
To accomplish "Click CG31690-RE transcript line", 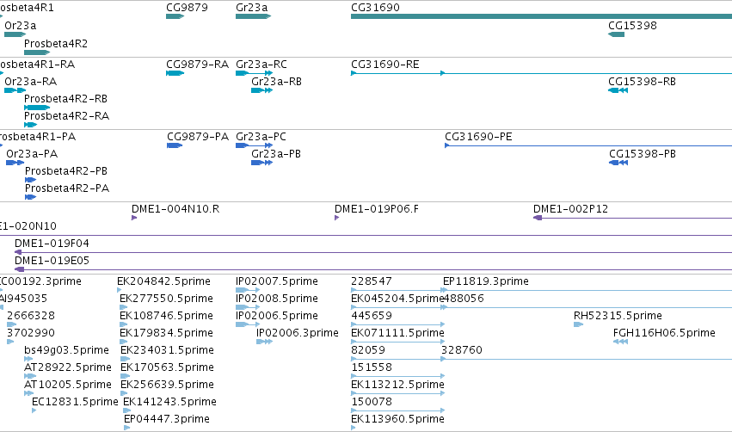I will [542, 73].
